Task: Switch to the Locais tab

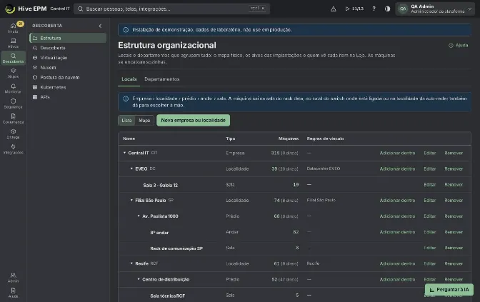Action: [x=129, y=79]
